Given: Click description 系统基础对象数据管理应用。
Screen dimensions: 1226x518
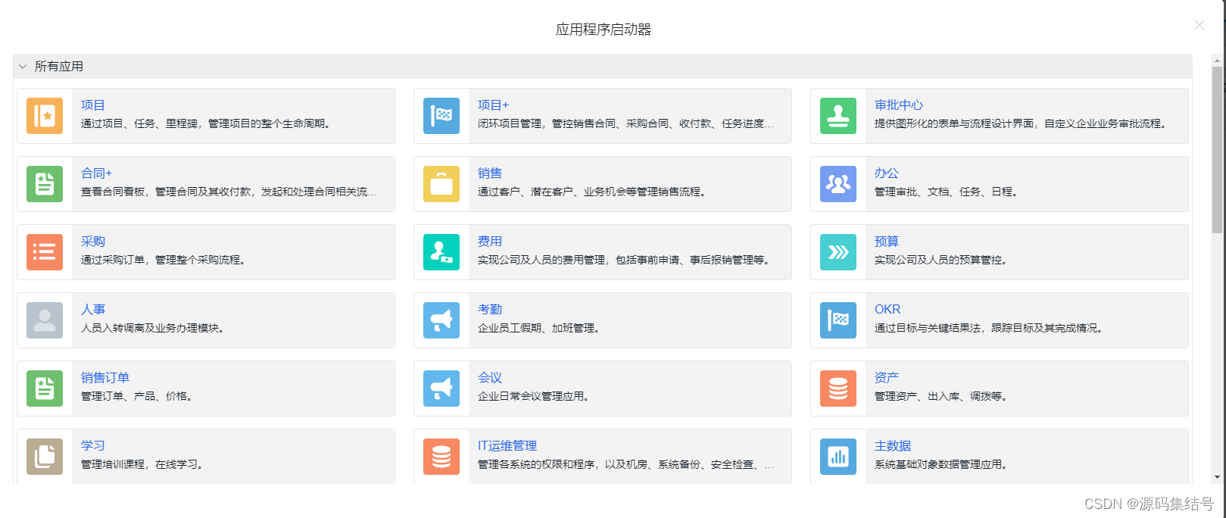Looking at the screenshot, I should click(941, 464).
